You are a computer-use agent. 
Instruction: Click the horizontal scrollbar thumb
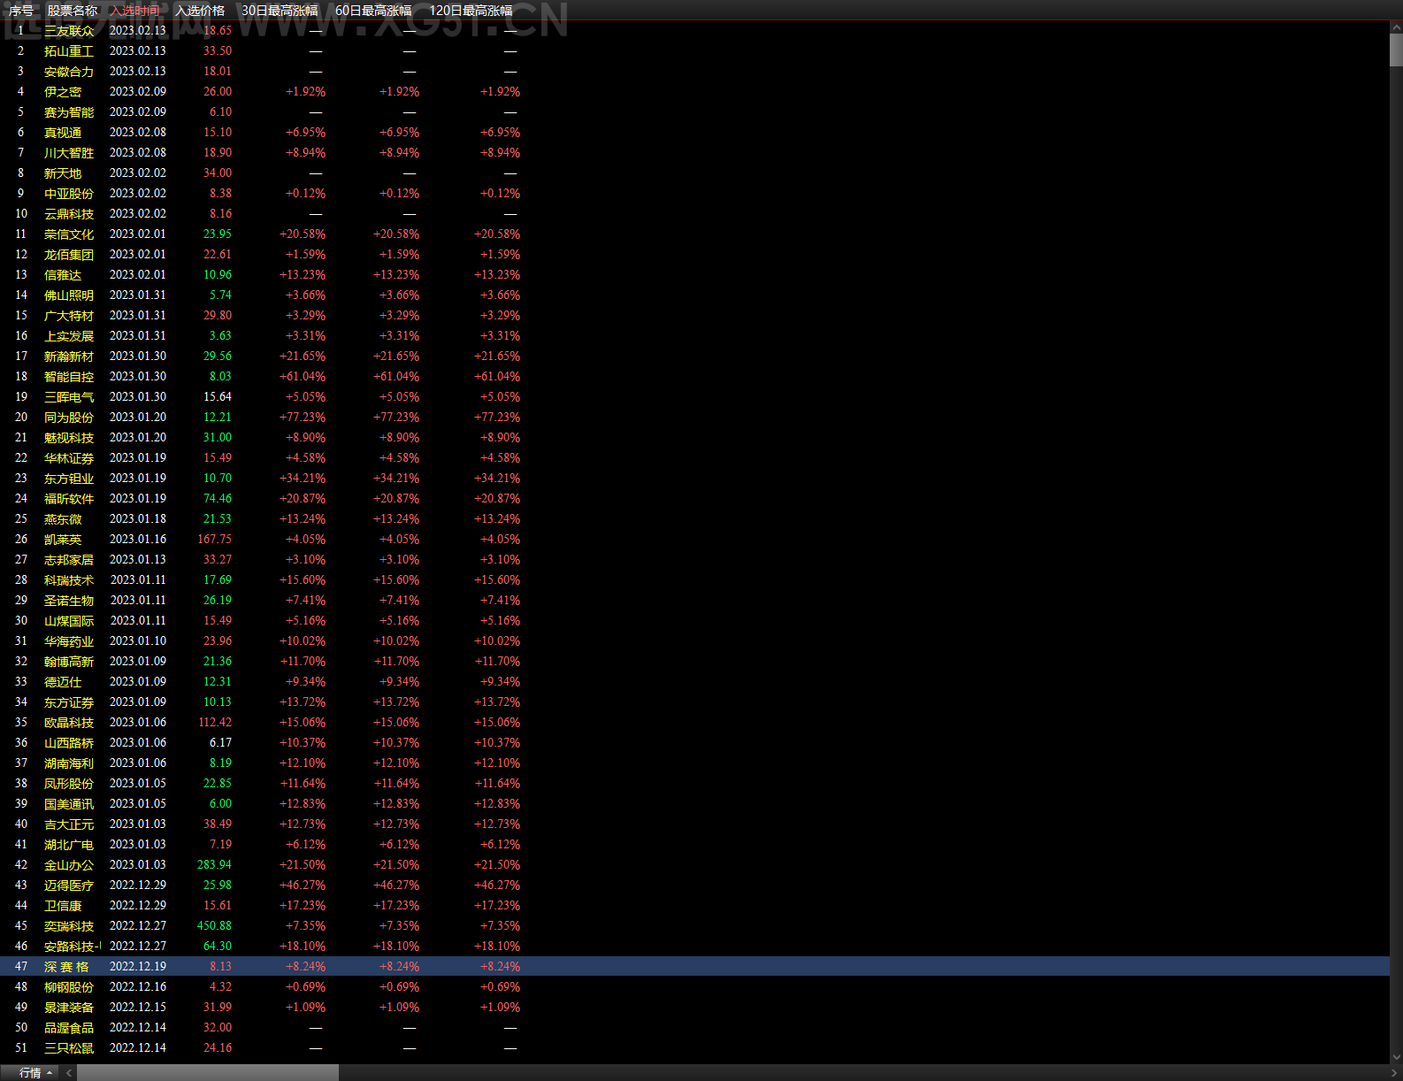[208, 1073]
